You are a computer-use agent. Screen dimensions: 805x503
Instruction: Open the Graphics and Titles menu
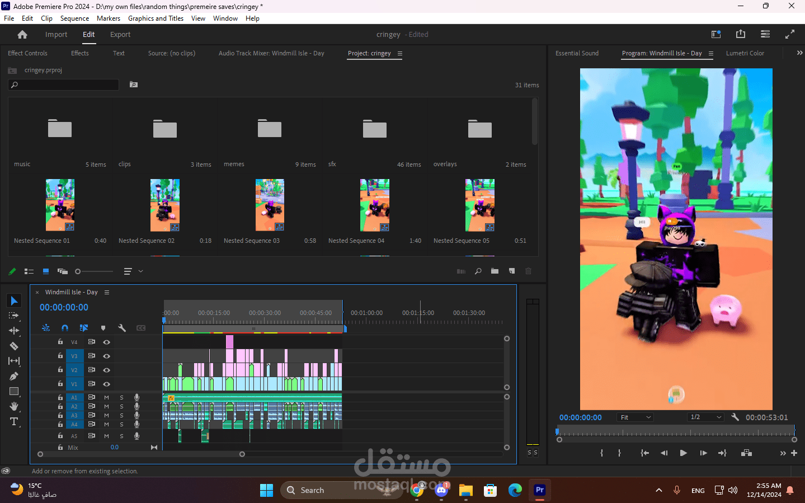click(156, 18)
